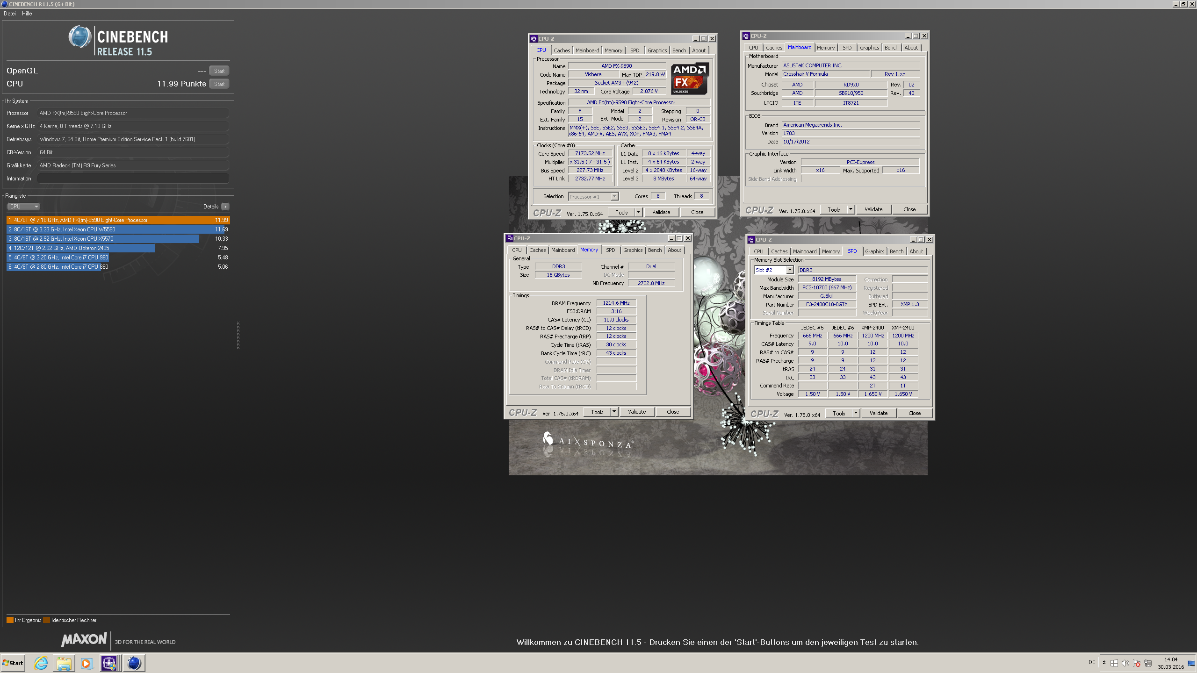The height and width of the screenshot is (673, 1197).
Task: Open the Tools arrow in the CPU-Z SPD window
Action: pyautogui.click(x=856, y=413)
